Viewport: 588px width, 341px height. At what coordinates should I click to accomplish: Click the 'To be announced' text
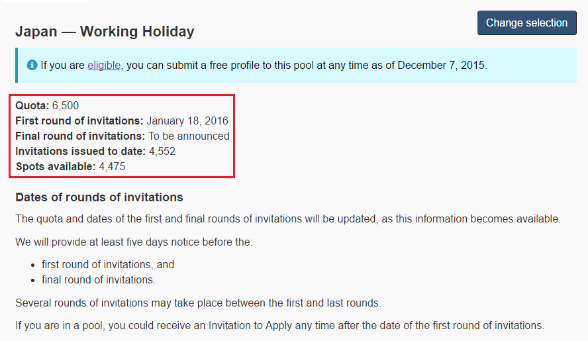coord(189,136)
